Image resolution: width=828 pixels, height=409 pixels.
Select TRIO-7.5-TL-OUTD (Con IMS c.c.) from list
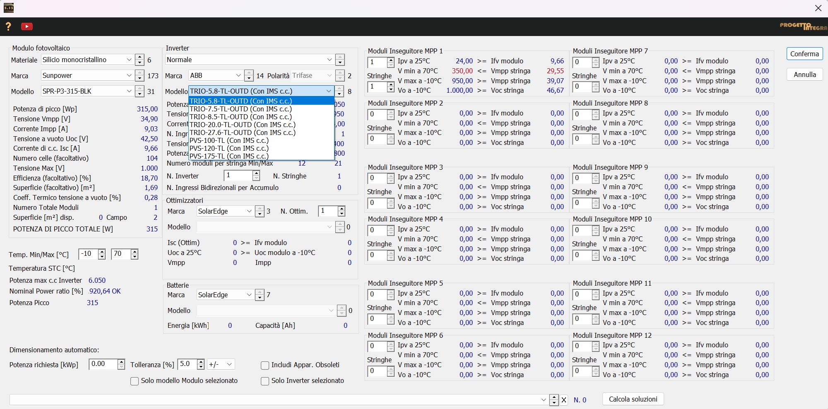pos(261,109)
